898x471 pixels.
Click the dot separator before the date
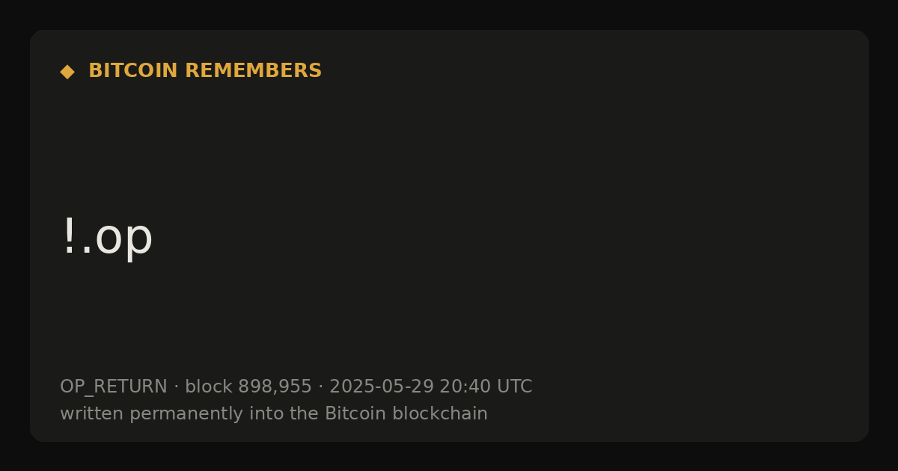pos(320,387)
